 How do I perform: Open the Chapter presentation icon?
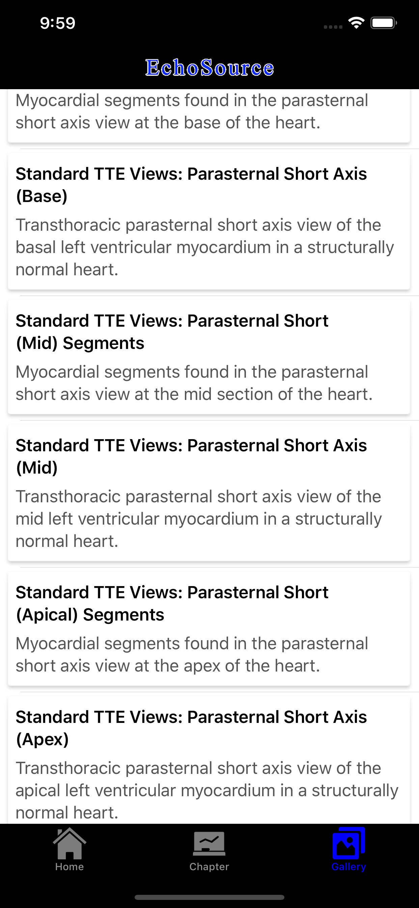tap(209, 843)
